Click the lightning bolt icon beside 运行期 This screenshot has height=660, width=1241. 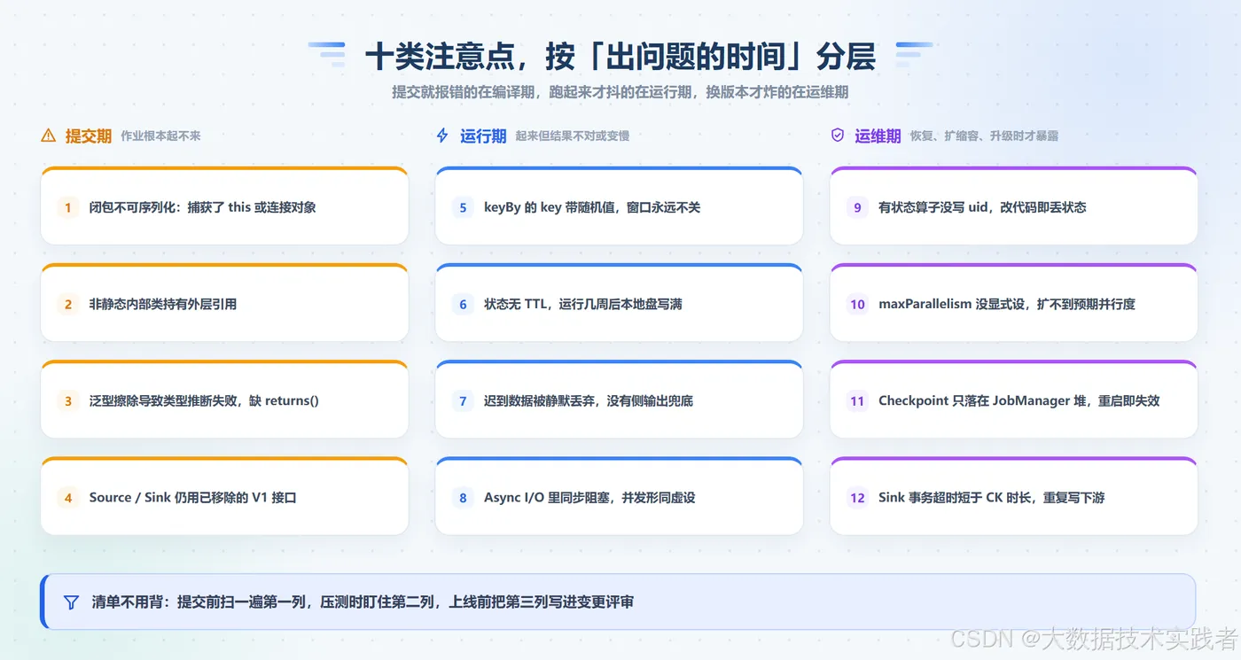[x=443, y=136]
